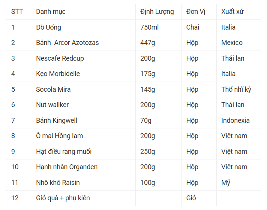The width and height of the screenshot is (267, 210).
Task: Select the 'Indonexia' origin cell
Action: 235,121
